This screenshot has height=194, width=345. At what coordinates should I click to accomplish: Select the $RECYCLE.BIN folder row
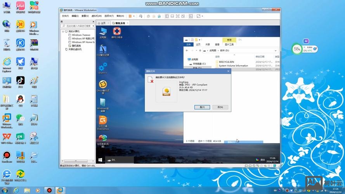click(x=247, y=62)
